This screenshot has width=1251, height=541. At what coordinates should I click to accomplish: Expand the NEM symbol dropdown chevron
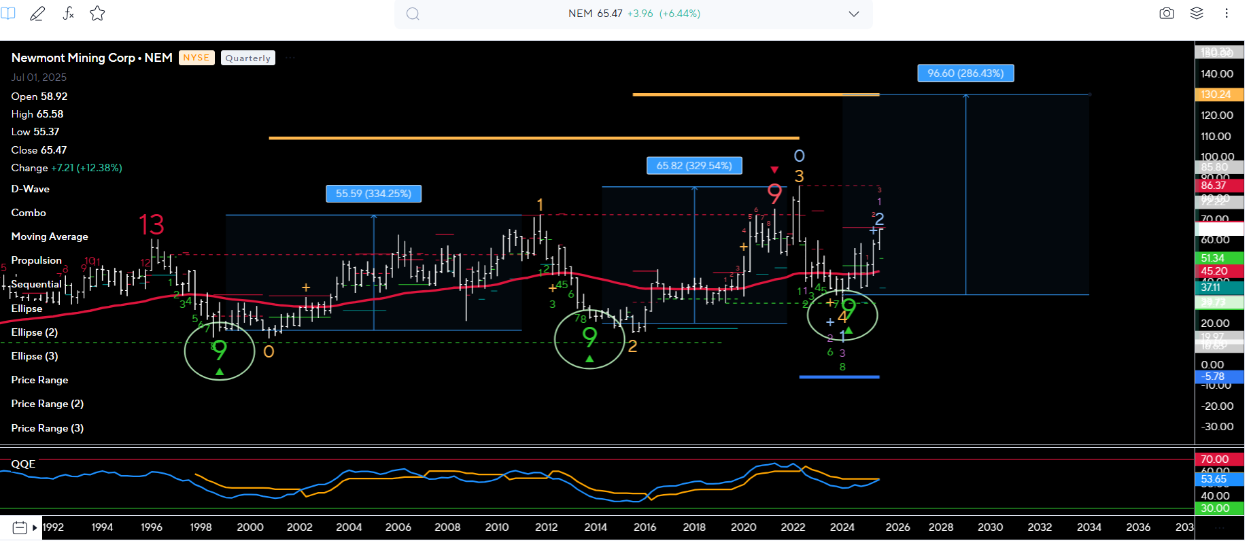coord(854,14)
